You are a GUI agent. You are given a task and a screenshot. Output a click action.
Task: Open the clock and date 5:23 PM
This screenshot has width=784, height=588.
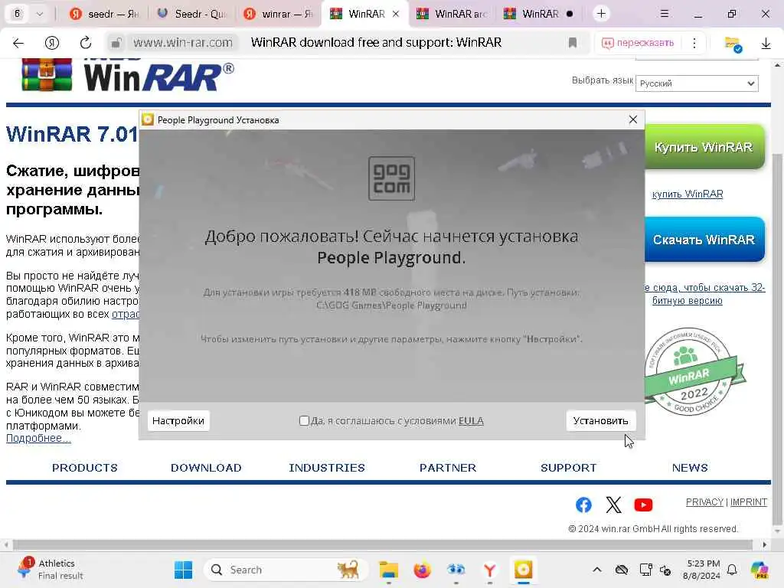coord(703,570)
